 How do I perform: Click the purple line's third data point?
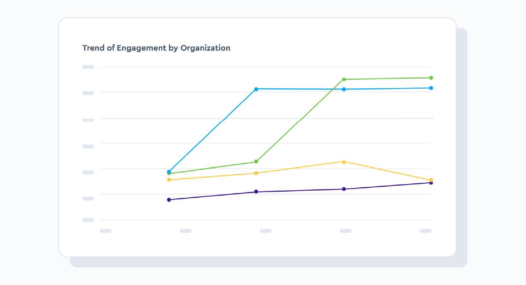click(344, 189)
